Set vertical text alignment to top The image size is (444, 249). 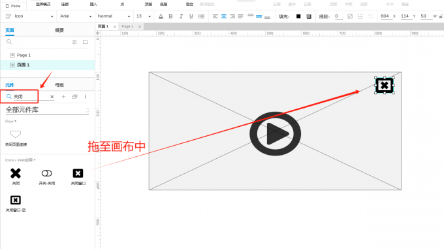251,15
